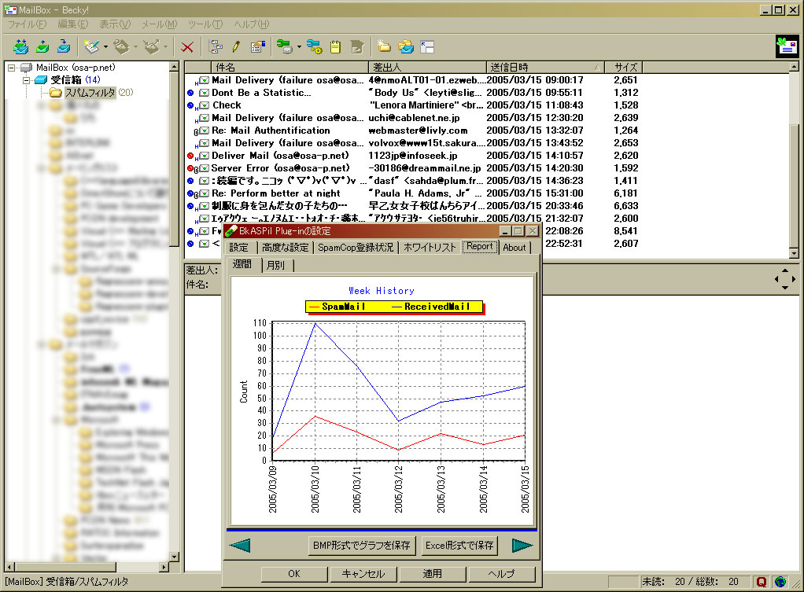The height and width of the screenshot is (592, 804).
Task: Click red flag on Deliver Mail message
Action: coord(190,156)
